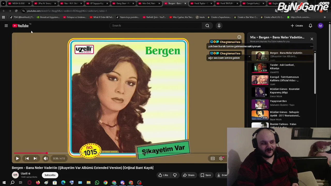Open the Create a Superhero bookmark
This screenshot has height=186, width=331.
point(219,17)
